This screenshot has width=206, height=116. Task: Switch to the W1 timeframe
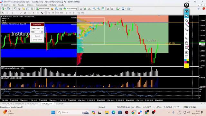pyautogui.click(x=79, y=13)
